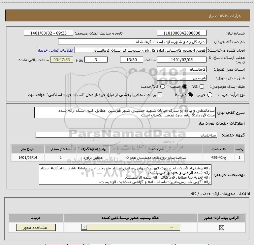
Task: Click the شرح کلی نیاز description box
Action: (125, 112)
